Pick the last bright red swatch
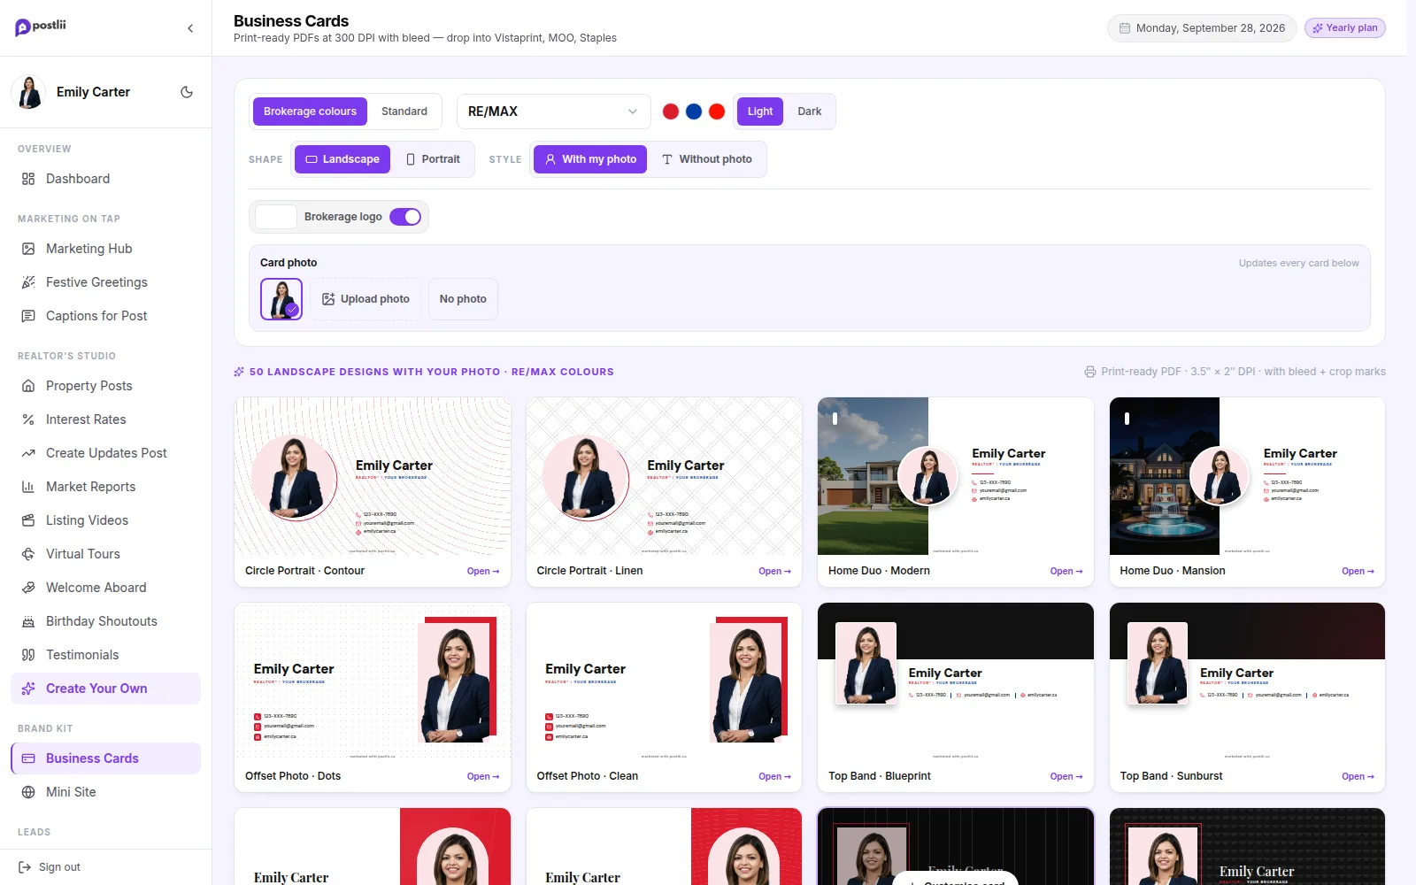The image size is (1416, 885). click(717, 112)
